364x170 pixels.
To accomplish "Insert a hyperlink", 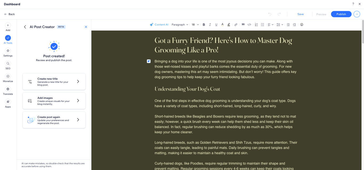I will [236, 24].
